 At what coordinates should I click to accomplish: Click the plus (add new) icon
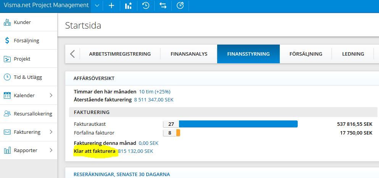(111, 6)
